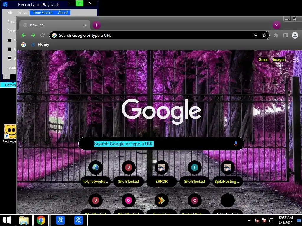Open the clock showing 12:37 AM
Image resolution: width=302 pixels, height=226 pixels.
[285, 220]
